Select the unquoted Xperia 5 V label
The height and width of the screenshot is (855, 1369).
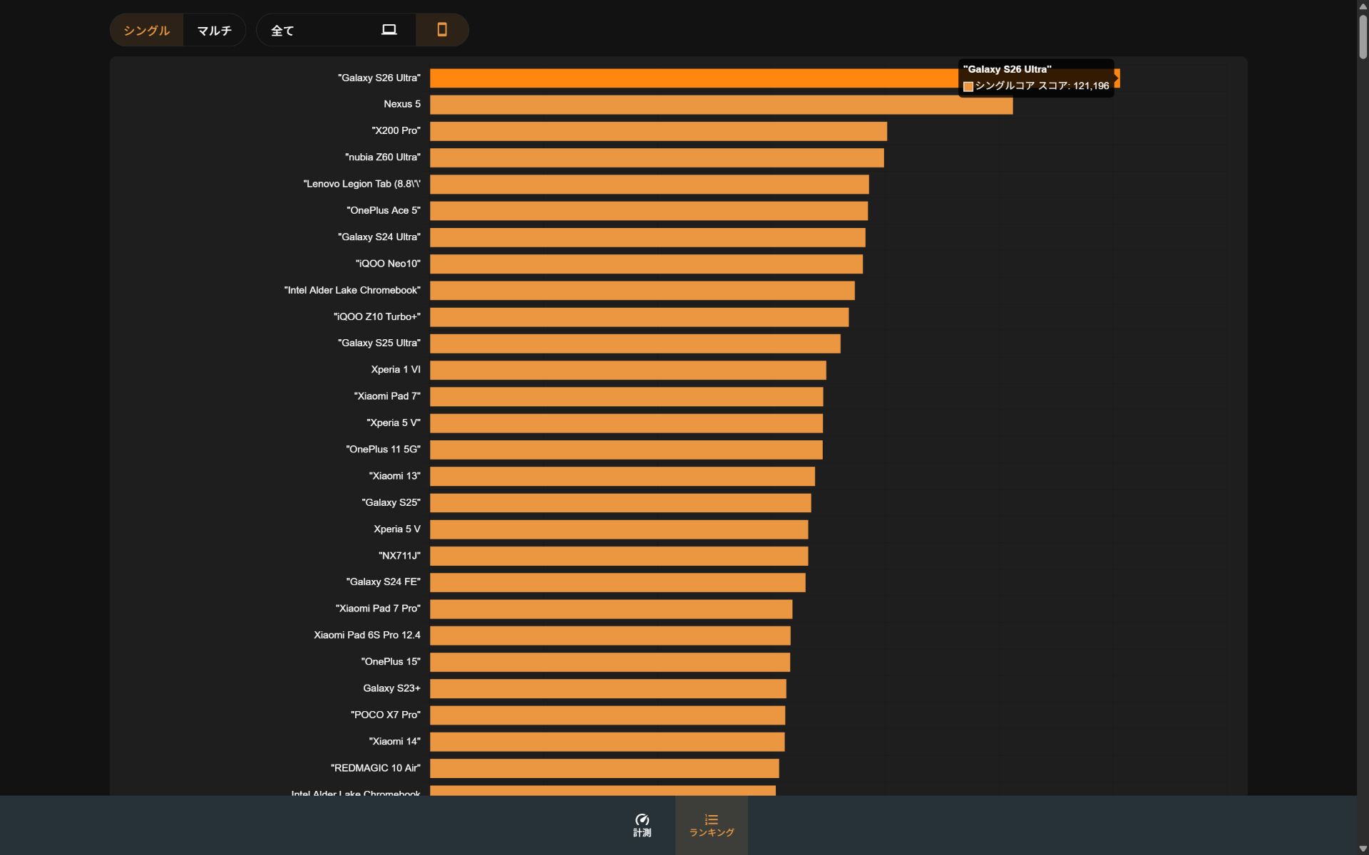397,529
